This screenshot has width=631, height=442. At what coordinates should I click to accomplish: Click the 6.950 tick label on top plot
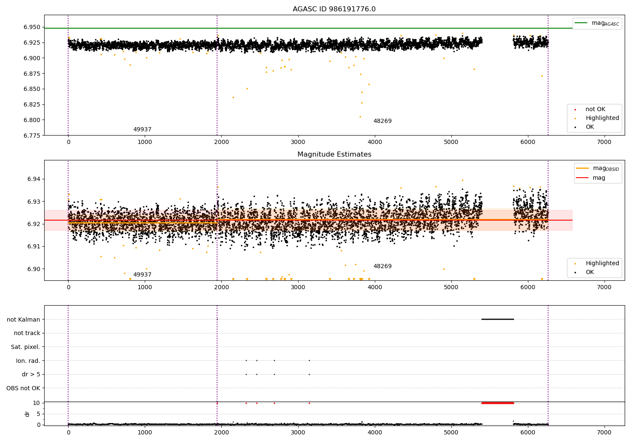(32, 27)
